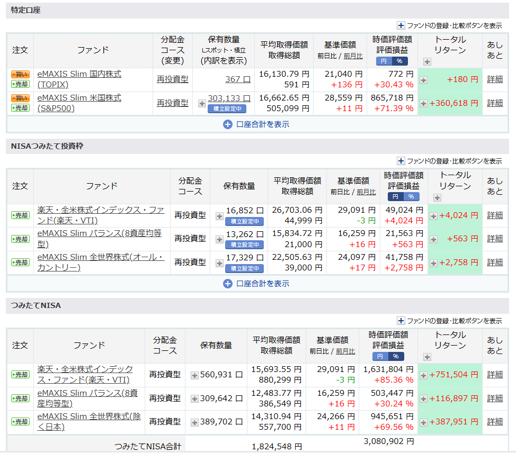Switch 特定口座 評価損益 to 円 display

point(384,61)
